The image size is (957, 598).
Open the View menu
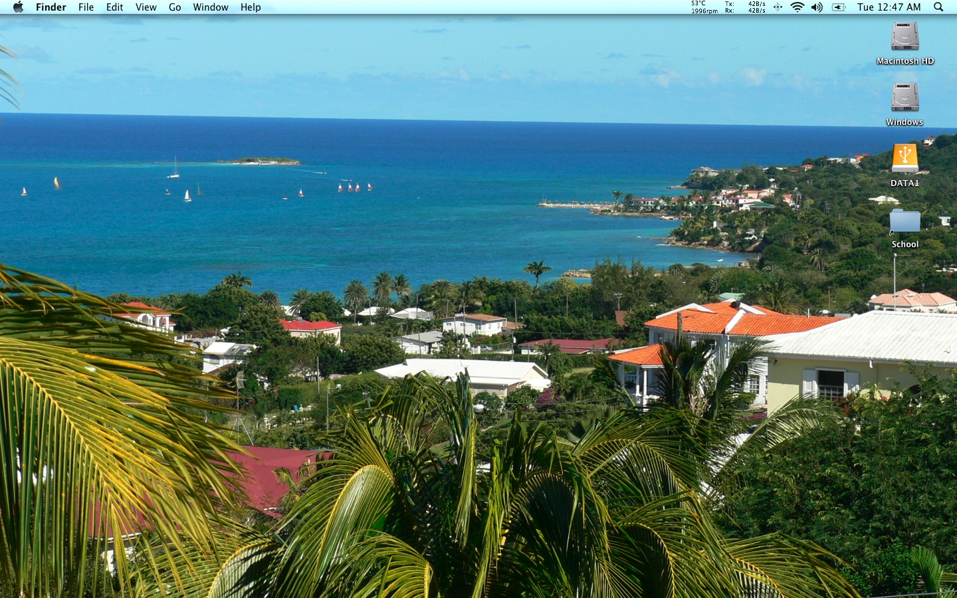[x=146, y=7]
